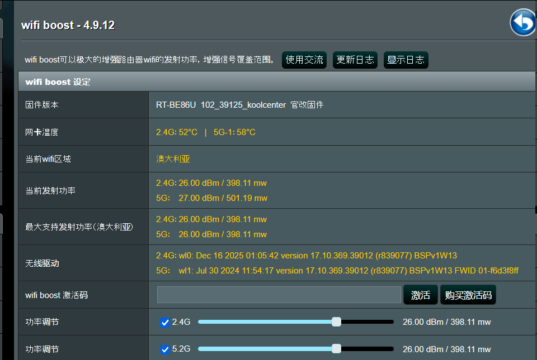This screenshot has width=537, height=360.
Task: Uncheck the 5.2G power adjustment checkbox
Action: pyautogui.click(x=164, y=349)
